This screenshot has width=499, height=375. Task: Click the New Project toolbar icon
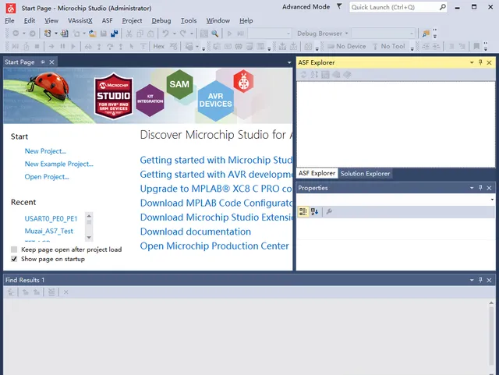48,34
